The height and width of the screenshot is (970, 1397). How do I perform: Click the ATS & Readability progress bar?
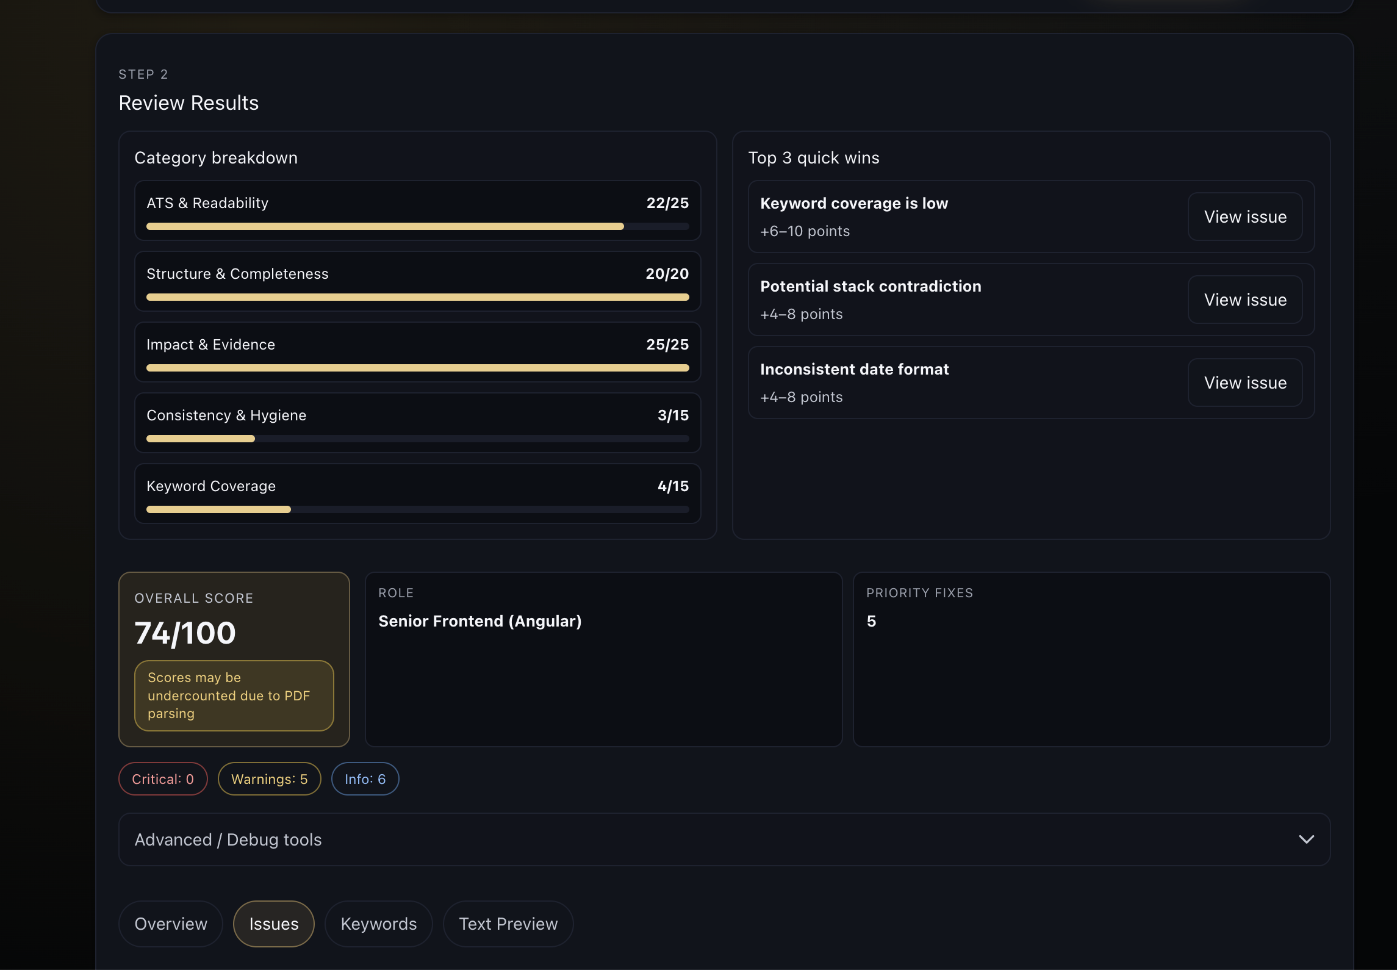[417, 226]
